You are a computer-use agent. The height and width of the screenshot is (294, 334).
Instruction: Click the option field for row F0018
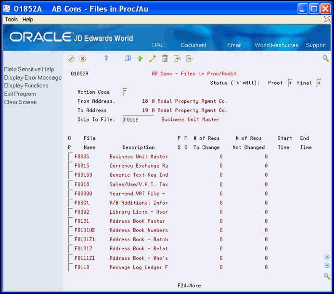point(71,184)
